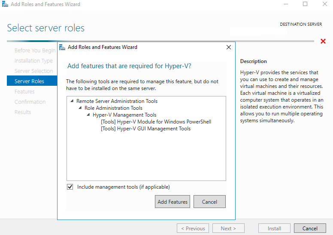The width and height of the screenshot is (333, 235).
Task: Click the Next button in the wizard
Action: pyautogui.click(x=229, y=228)
